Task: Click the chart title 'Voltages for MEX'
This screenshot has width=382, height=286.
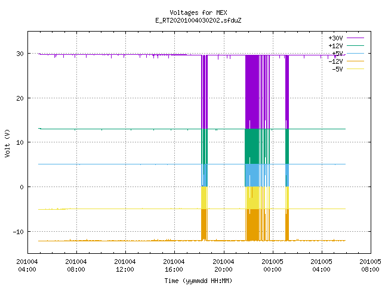Action: 198,13
